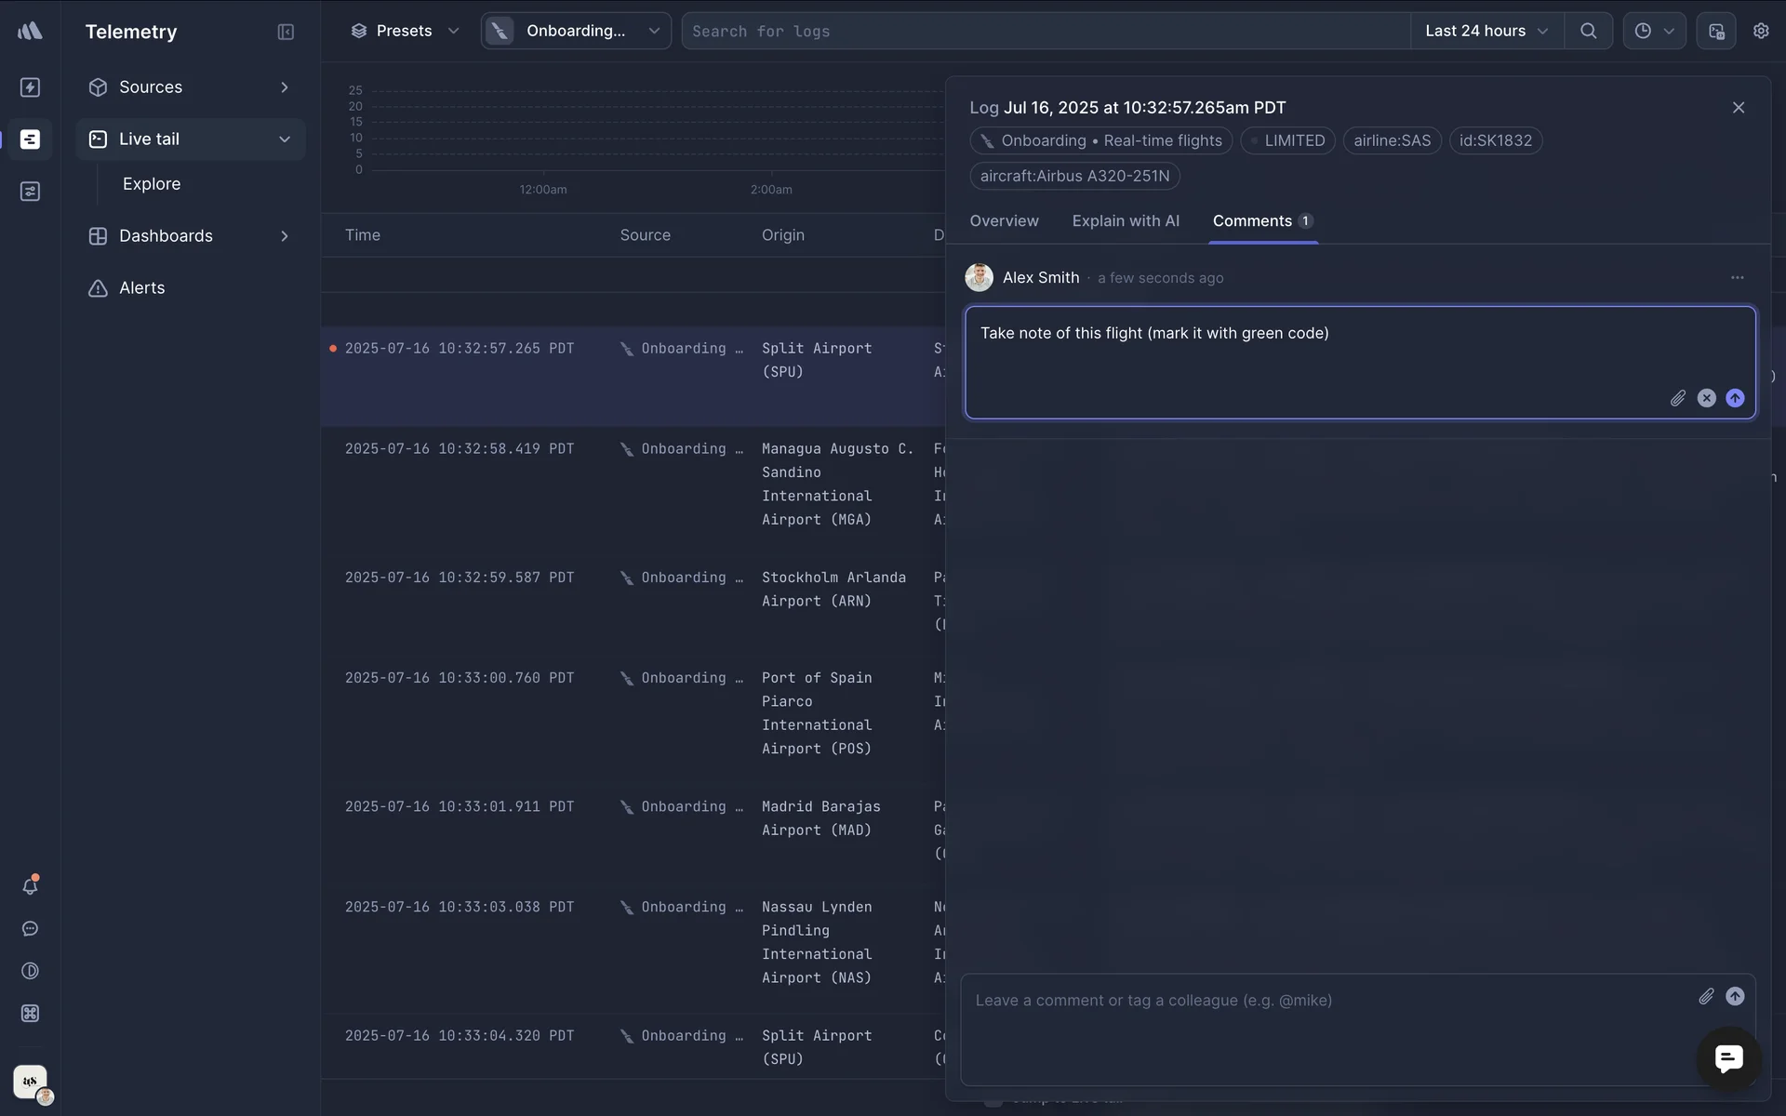This screenshot has width=1786, height=1116.
Task: Switch to the Overview tab
Action: 1004,220
